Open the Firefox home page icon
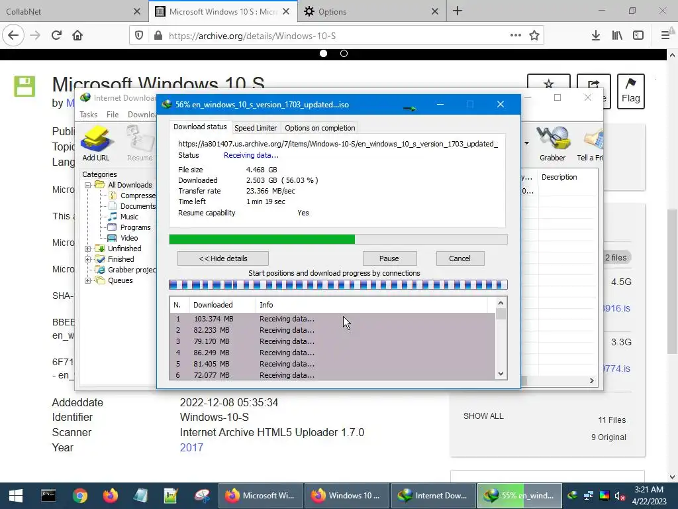The height and width of the screenshot is (509, 678). 77,35
